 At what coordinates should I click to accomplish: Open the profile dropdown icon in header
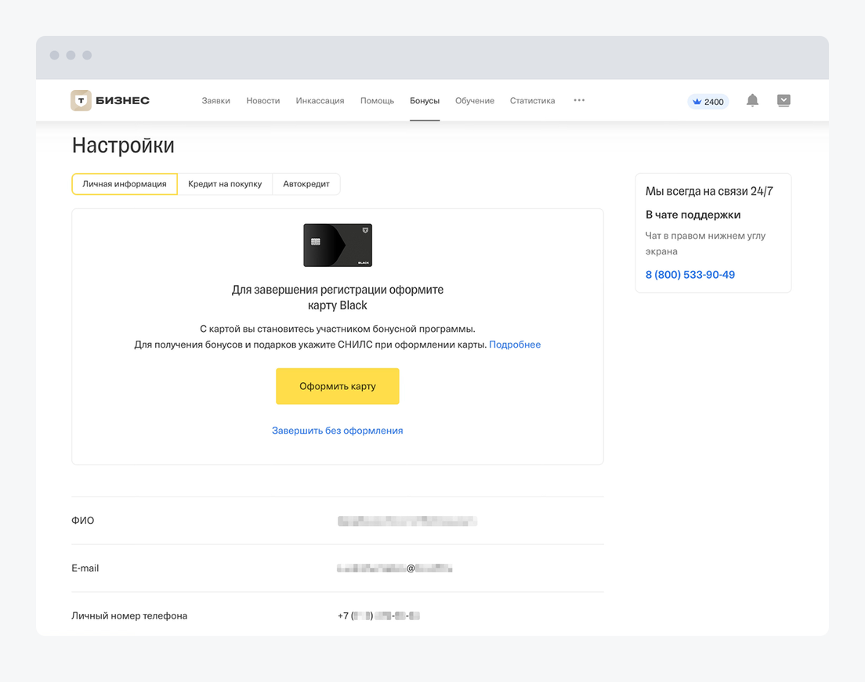pyautogui.click(x=784, y=100)
